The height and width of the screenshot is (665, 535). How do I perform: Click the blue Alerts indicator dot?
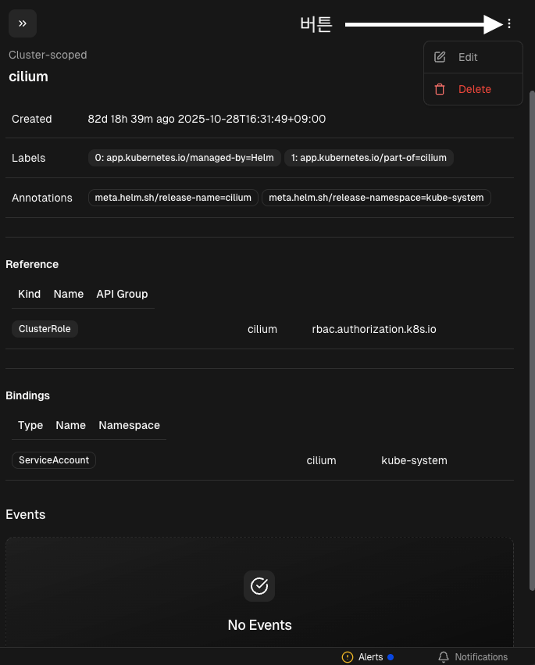(x=391, y=657)
